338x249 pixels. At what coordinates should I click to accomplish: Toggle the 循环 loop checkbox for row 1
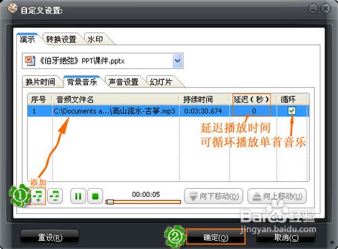pyautogui.click(x=292, y=111)
